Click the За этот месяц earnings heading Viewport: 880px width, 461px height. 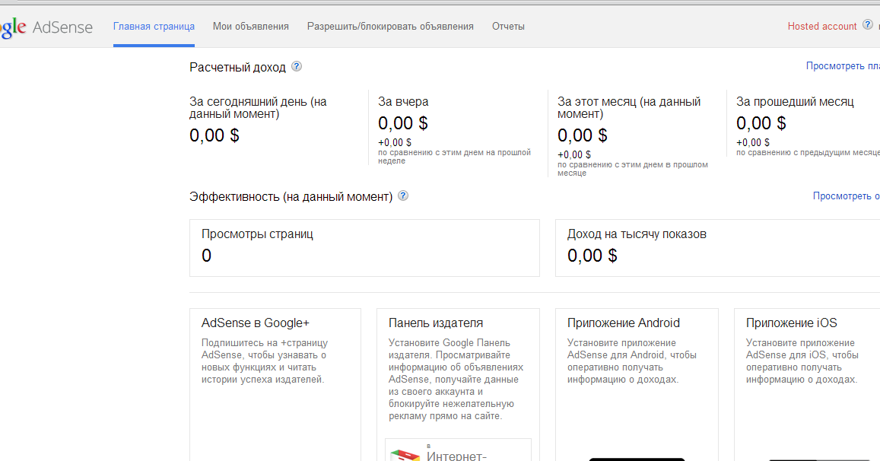pyautogui.click(x=629, y=108)
